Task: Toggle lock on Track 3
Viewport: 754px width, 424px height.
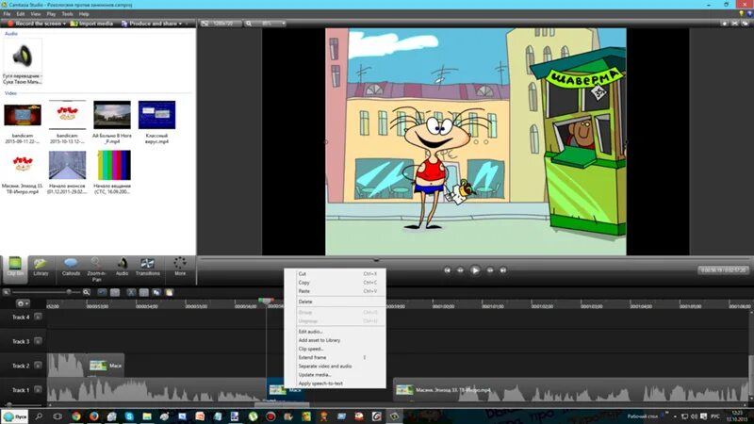Action: [38, 341]
